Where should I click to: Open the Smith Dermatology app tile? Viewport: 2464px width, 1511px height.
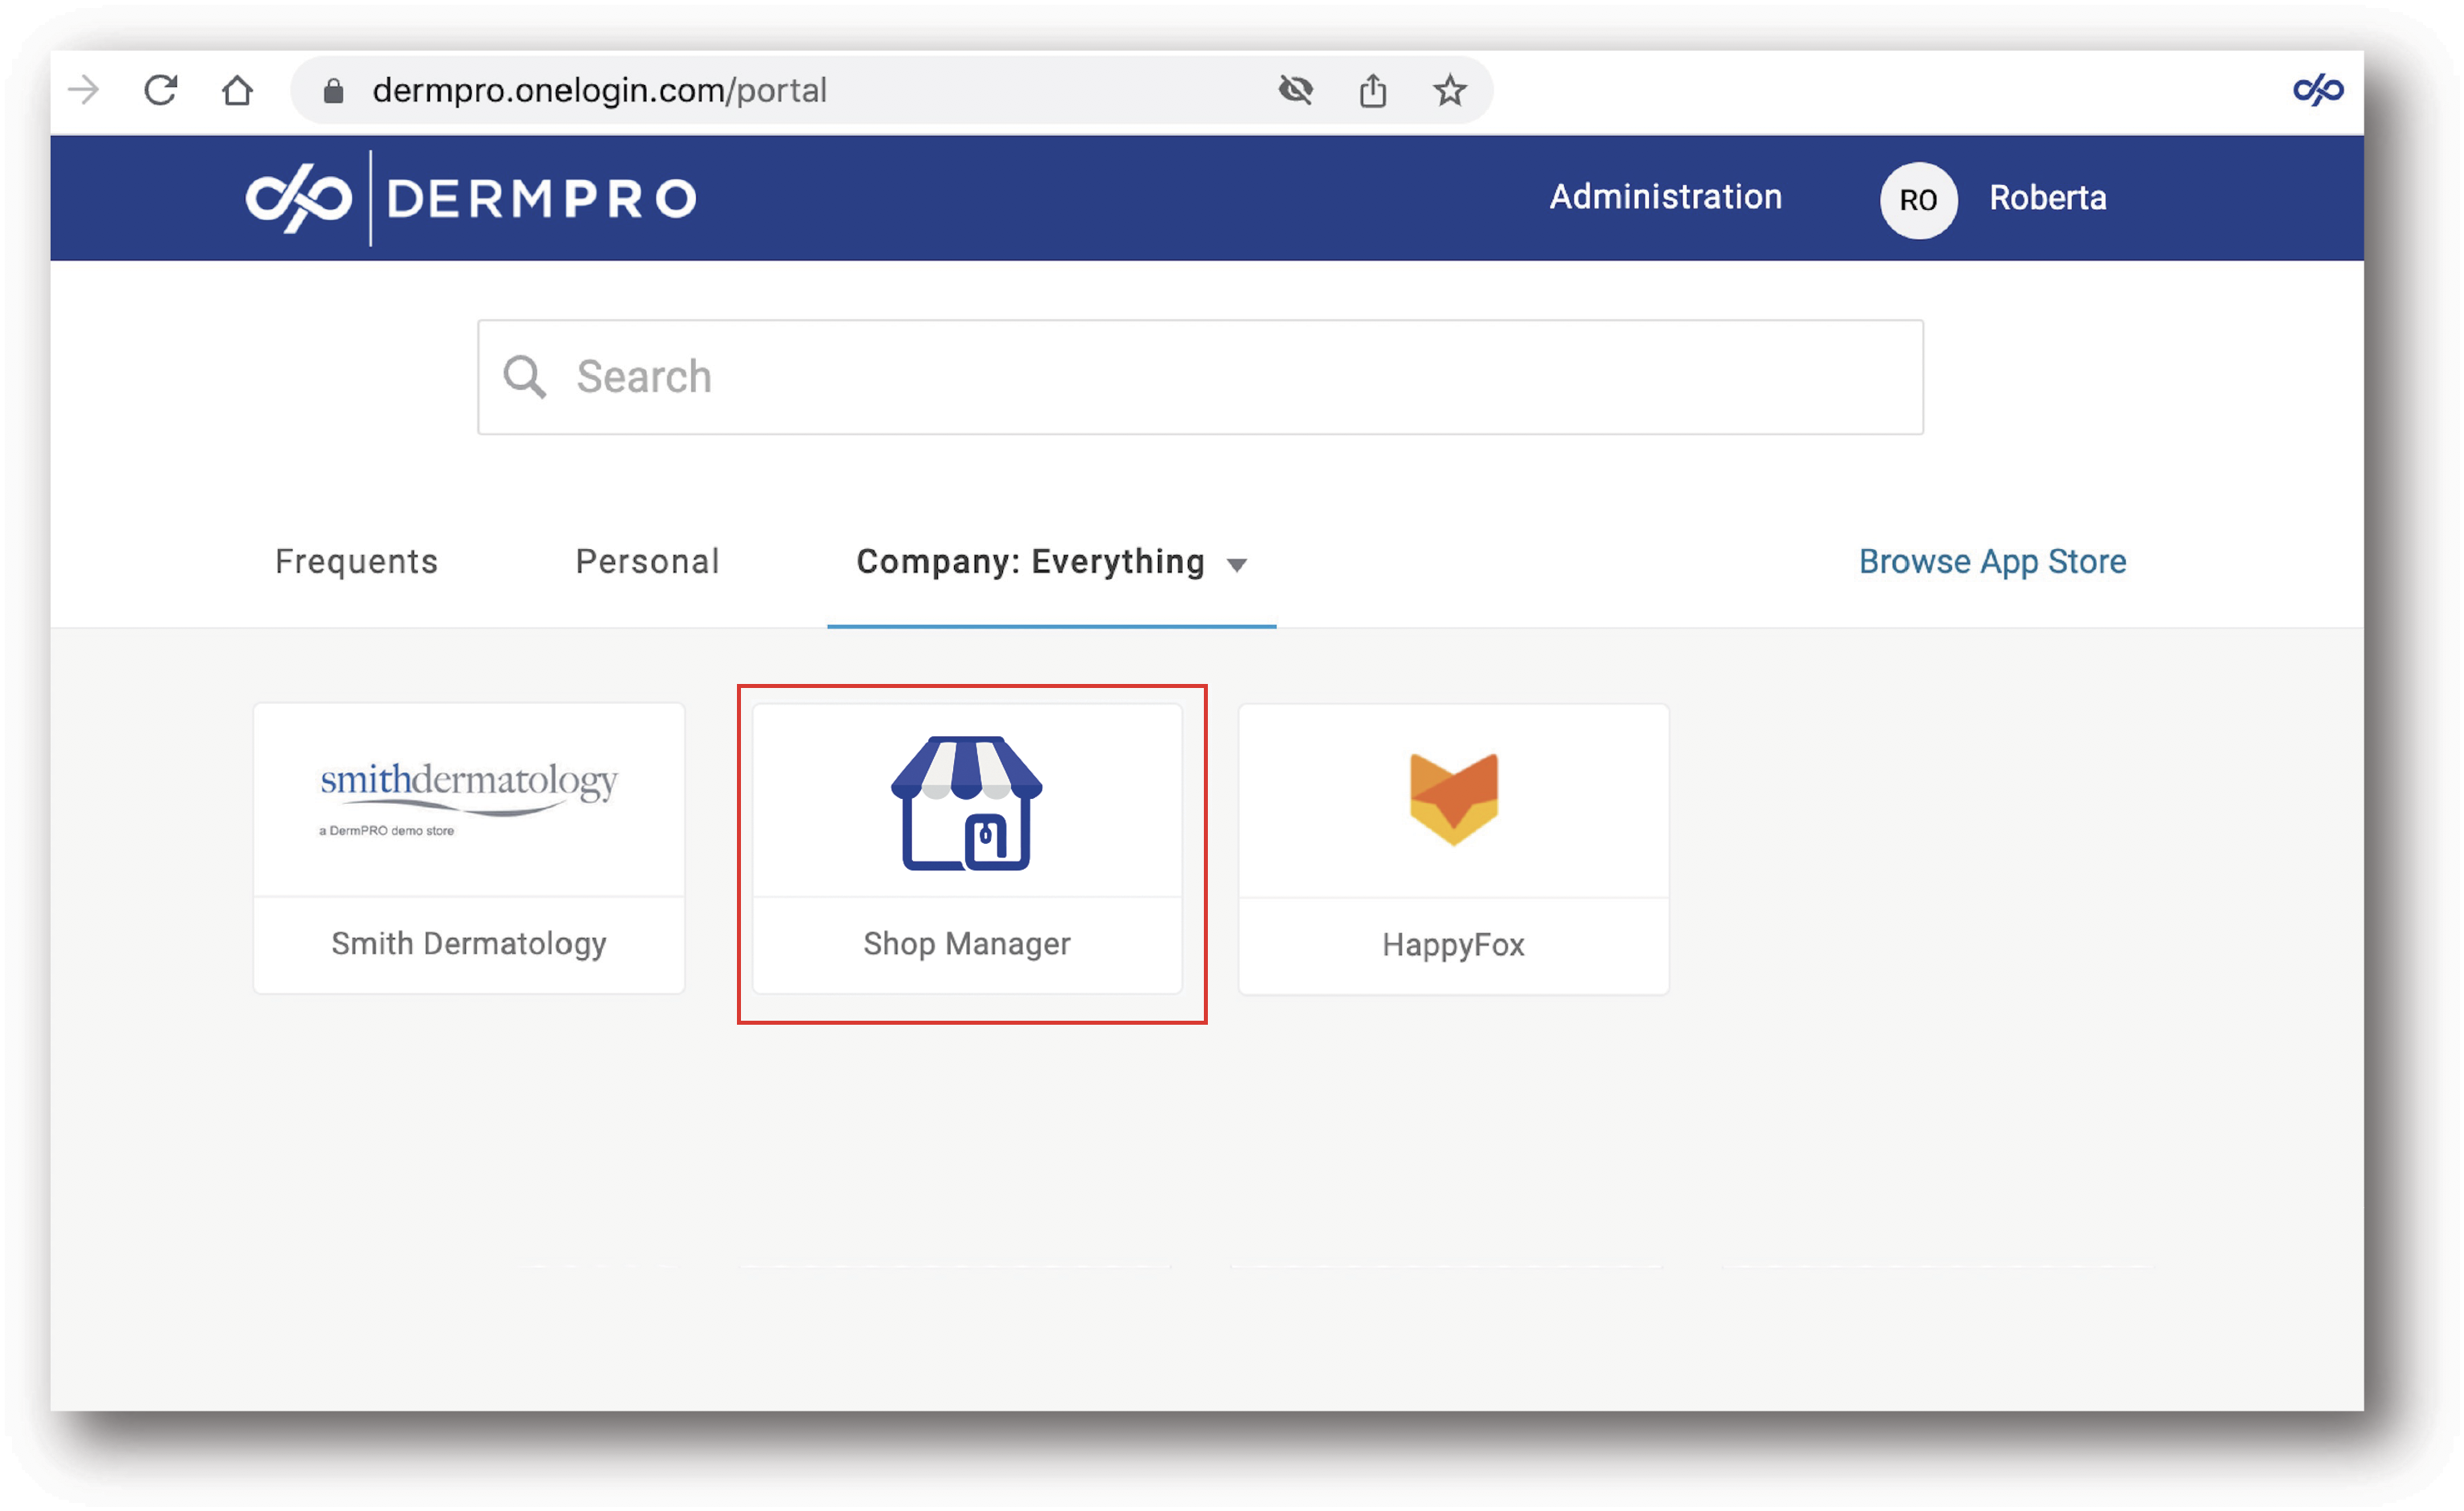click(x=469, y=848)
